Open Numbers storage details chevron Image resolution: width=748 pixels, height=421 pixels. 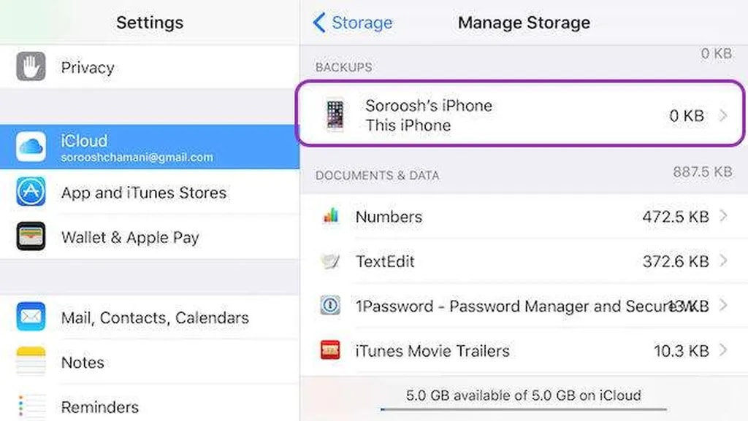point(723,217)
